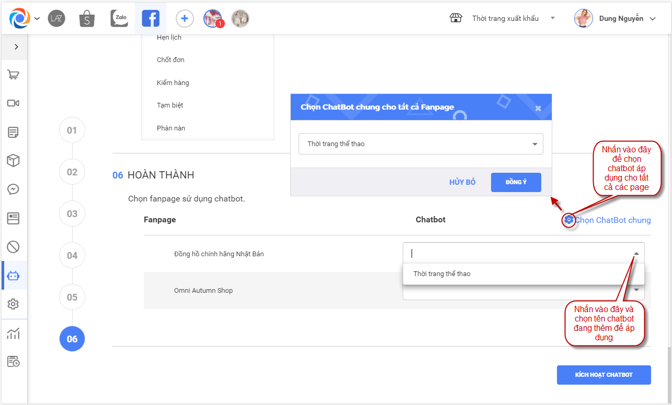Open shopping cart in sidebar
This screenshot has width=672, height=405.
[14, 75]
